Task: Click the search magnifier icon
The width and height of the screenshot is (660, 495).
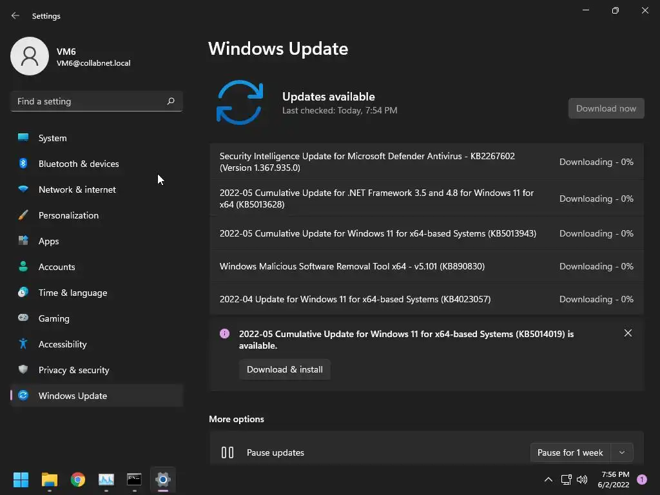Action: pos(170,101)
